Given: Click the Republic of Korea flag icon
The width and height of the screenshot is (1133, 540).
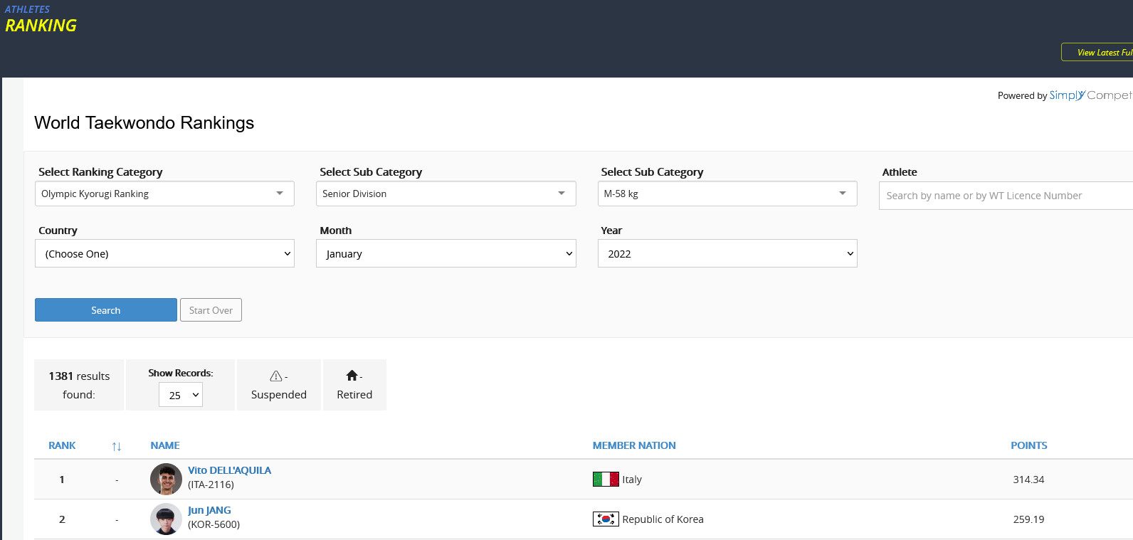Looking at the screenshot, I should pos(606,519).
